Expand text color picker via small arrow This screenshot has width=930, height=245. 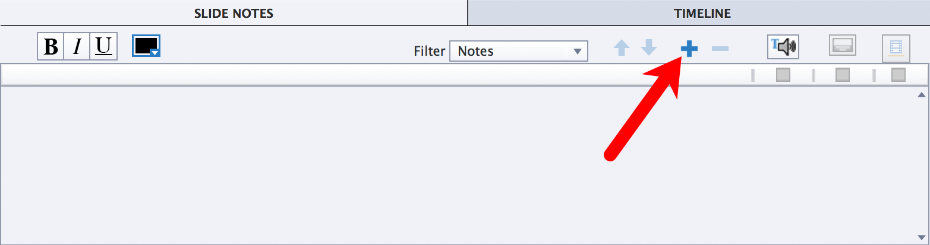tap(155, 53)
